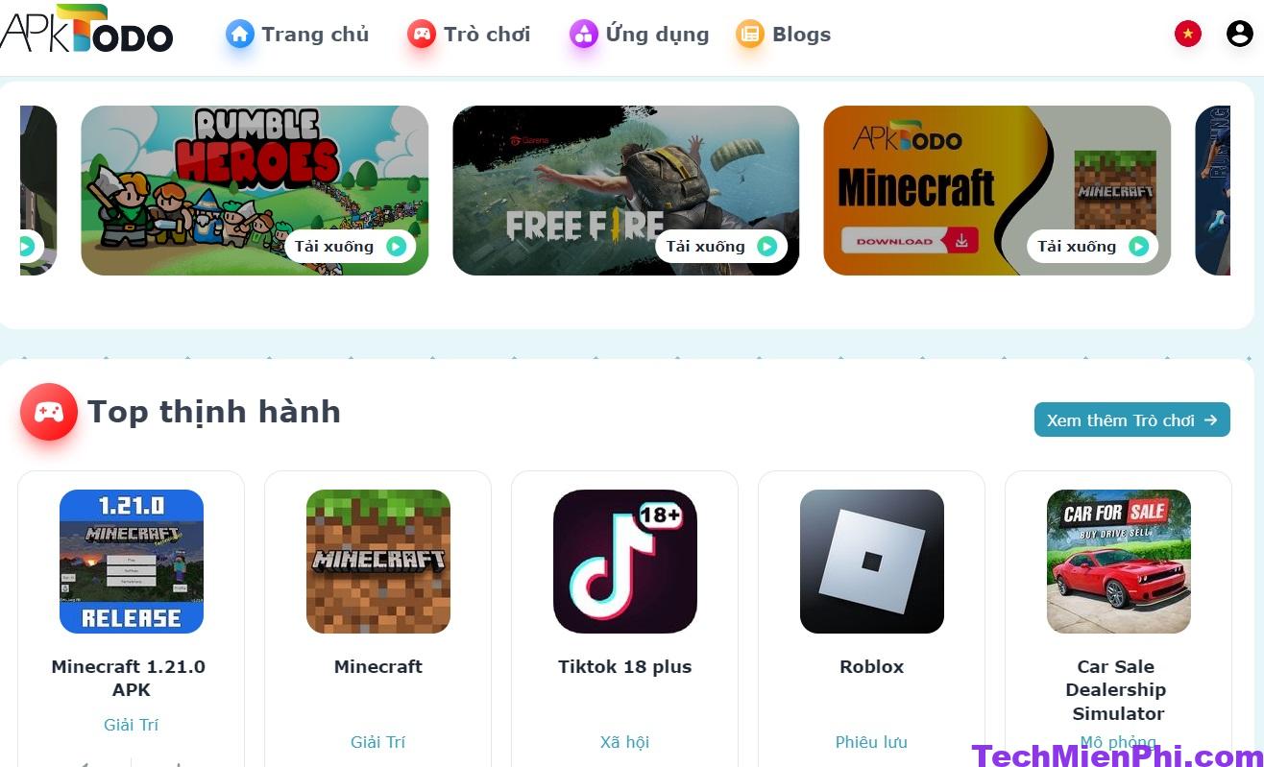Viewport: 1264px width, 767px height.
Task: Click Tải xuống on Minecraft banner
Action: click(x=1092, y=247)
